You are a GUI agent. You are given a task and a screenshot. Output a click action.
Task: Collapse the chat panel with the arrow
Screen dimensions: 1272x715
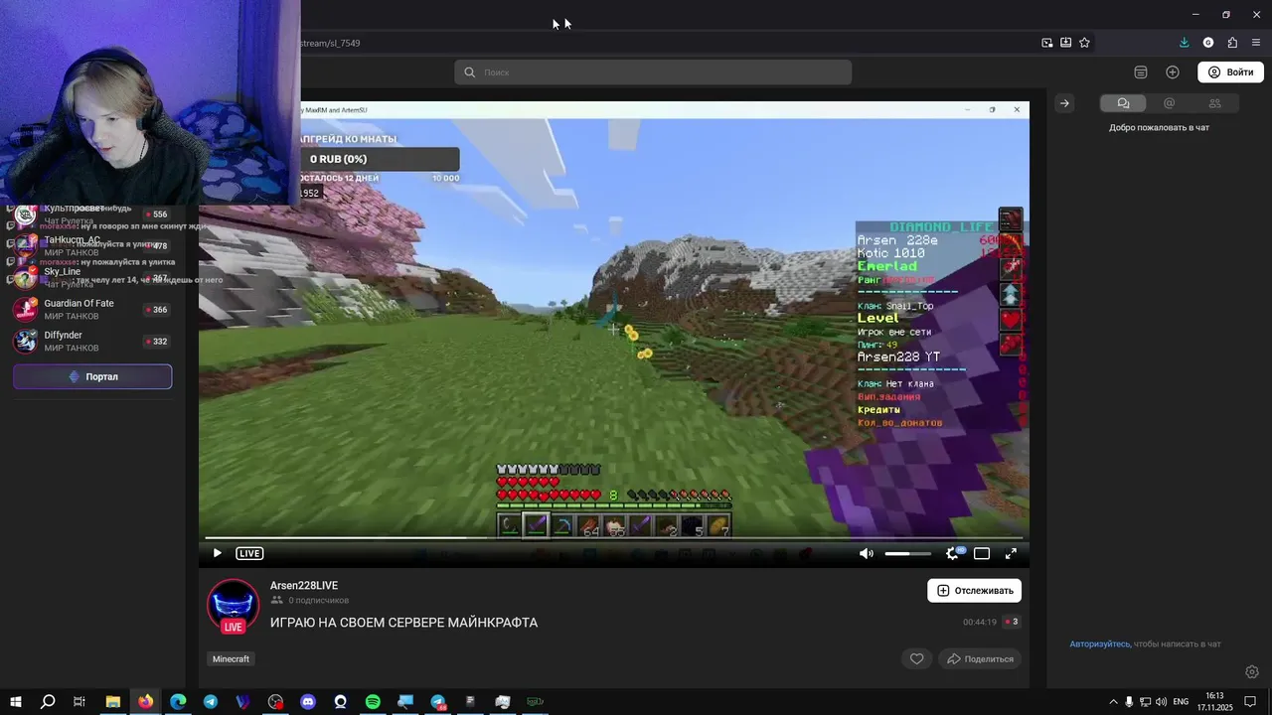tap(1064, 103)
